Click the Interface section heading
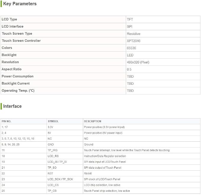 click(x=12, y=106)
